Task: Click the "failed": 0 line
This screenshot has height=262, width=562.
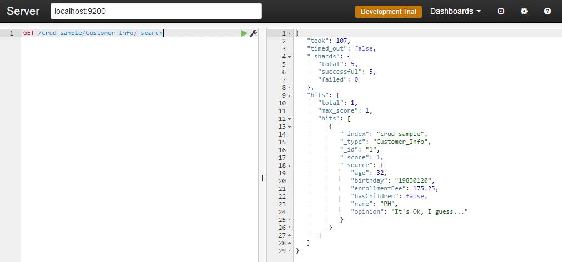Action: (338, 80)
